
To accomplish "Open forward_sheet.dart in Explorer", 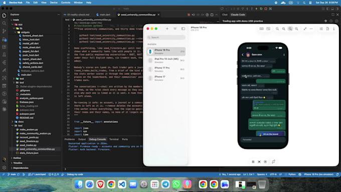I will click(x=33, y=36).
